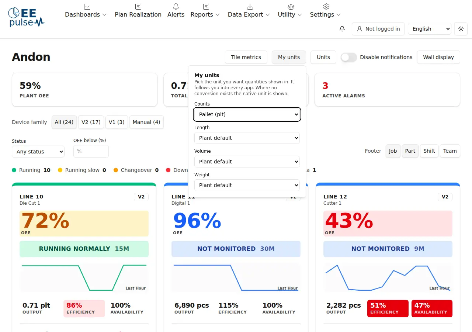Image resolution: width=472 pixels, height=332 pixels.
Task: Open the Length unit dropdown
Action: (247, 138)
